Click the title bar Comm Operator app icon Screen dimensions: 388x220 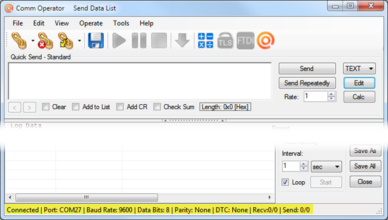[x=9, y=8]
